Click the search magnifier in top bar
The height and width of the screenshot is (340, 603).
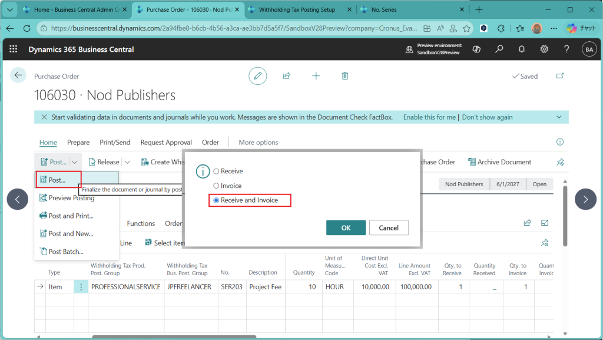pos(499,49)
